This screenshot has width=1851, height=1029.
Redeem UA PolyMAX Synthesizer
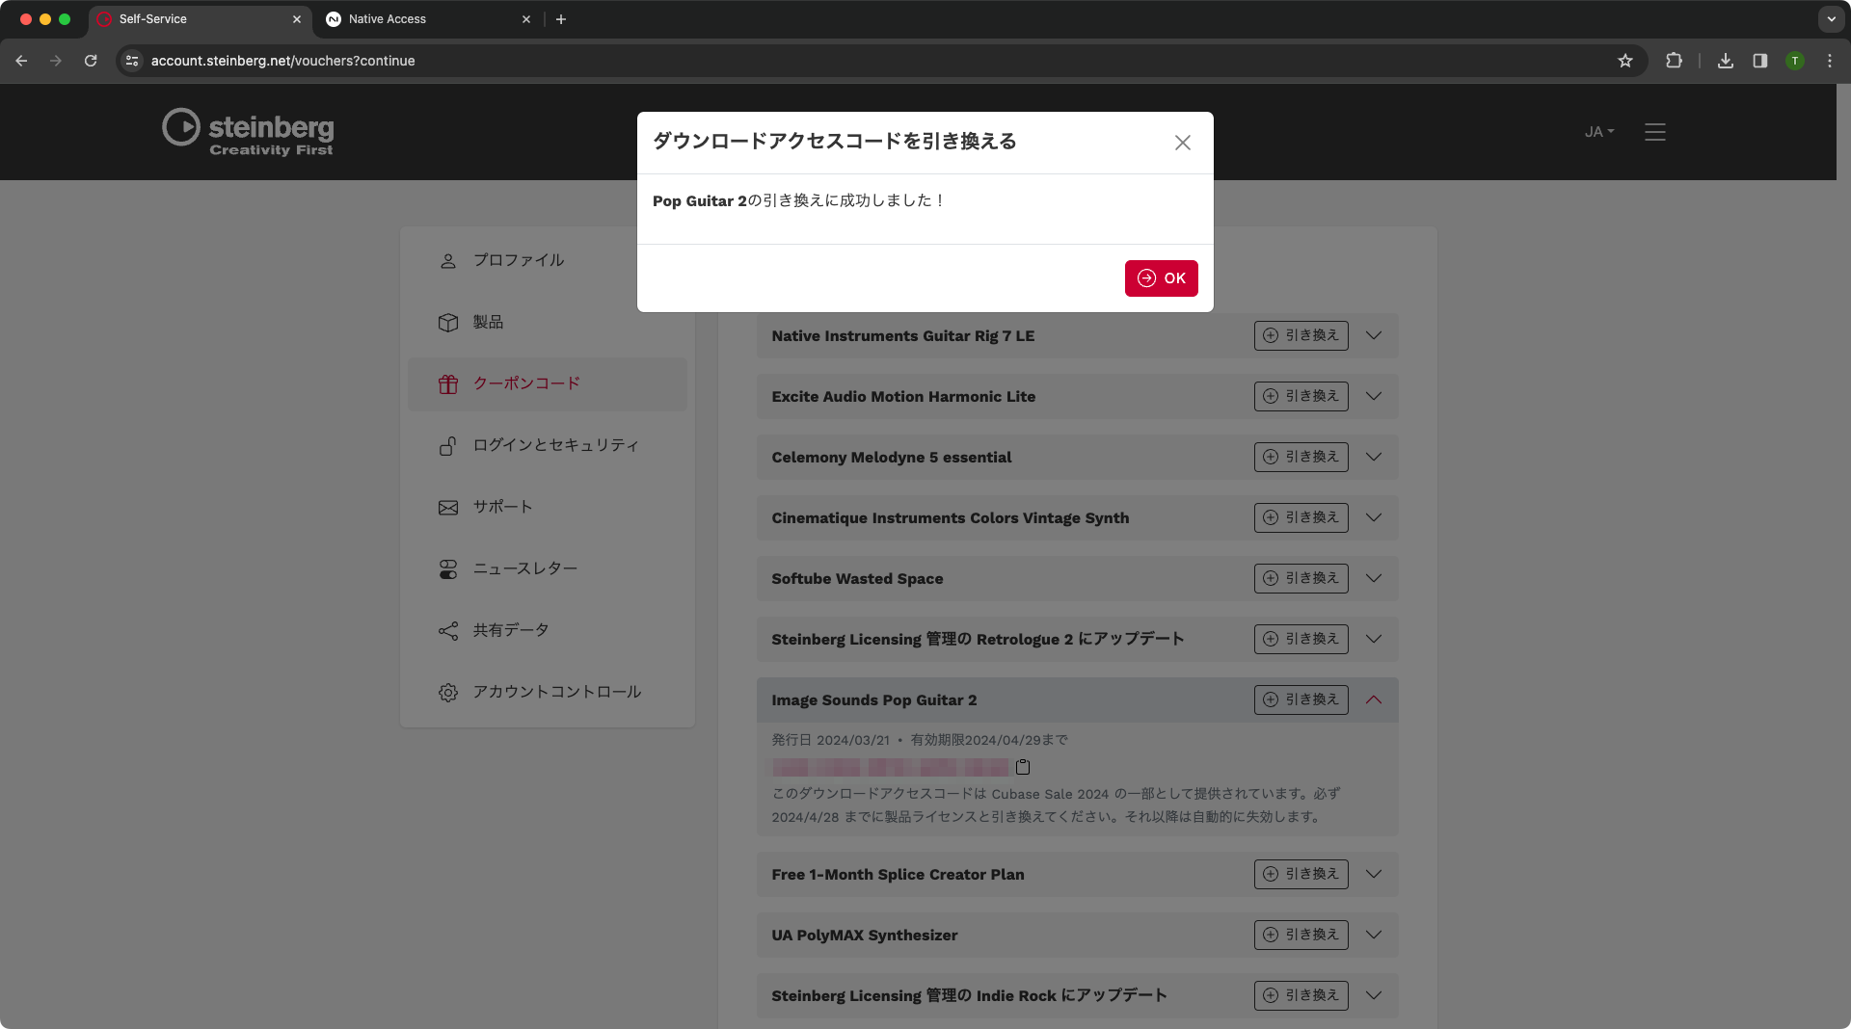point(1301,935)
